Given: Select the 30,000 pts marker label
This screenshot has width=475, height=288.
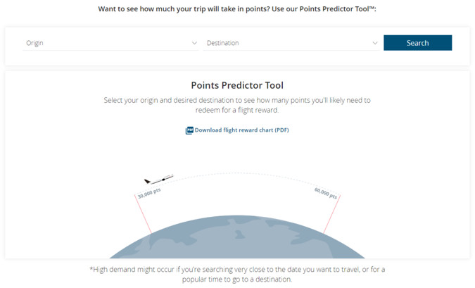Looking at the screenshot, I should click(148, 193).
